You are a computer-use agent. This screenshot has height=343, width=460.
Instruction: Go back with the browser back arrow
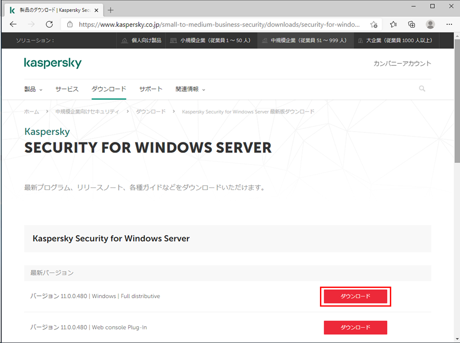click(13, 24)
